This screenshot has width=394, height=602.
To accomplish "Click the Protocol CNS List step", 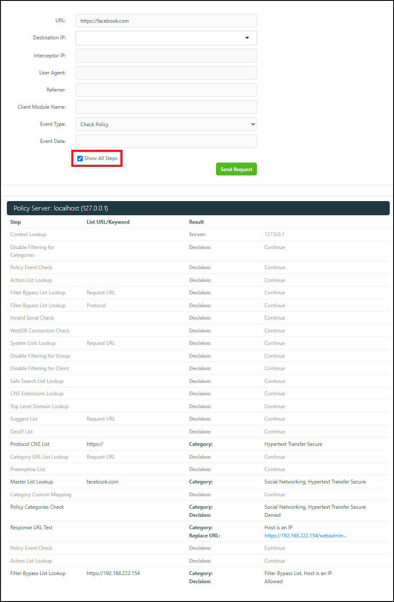I will [x=30, y=444].
